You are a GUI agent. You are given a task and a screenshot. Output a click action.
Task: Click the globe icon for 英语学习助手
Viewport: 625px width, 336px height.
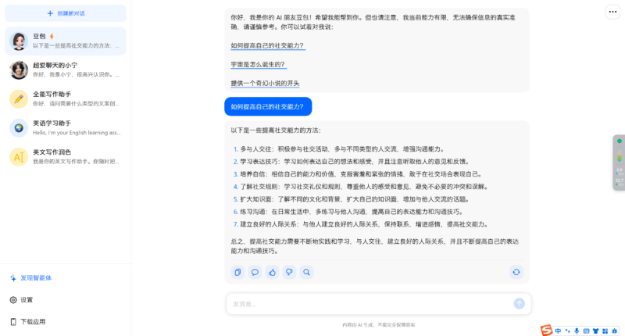point(19,128)
